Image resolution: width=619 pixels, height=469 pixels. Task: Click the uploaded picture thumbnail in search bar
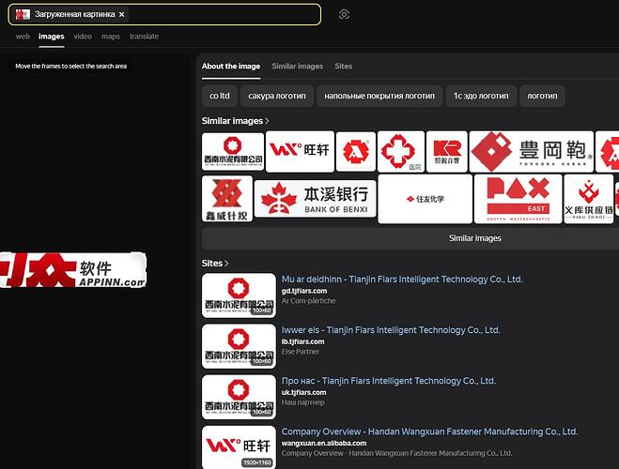click(x=23, y=15)
